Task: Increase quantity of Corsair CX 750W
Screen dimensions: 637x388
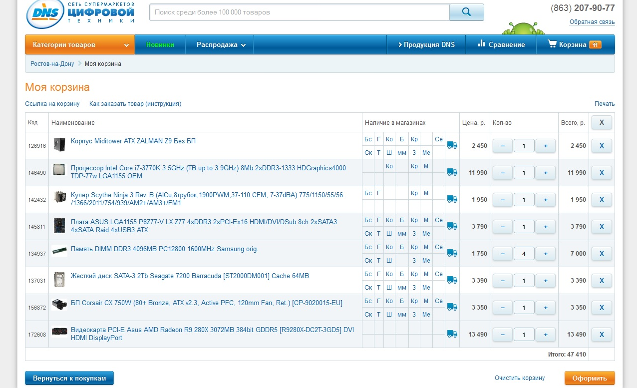Action: tap(546, 308)
